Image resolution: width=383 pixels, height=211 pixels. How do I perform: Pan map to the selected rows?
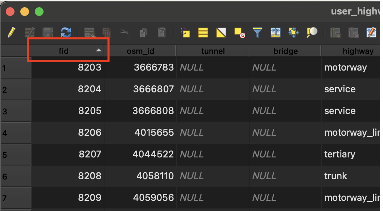coord(293,33)
